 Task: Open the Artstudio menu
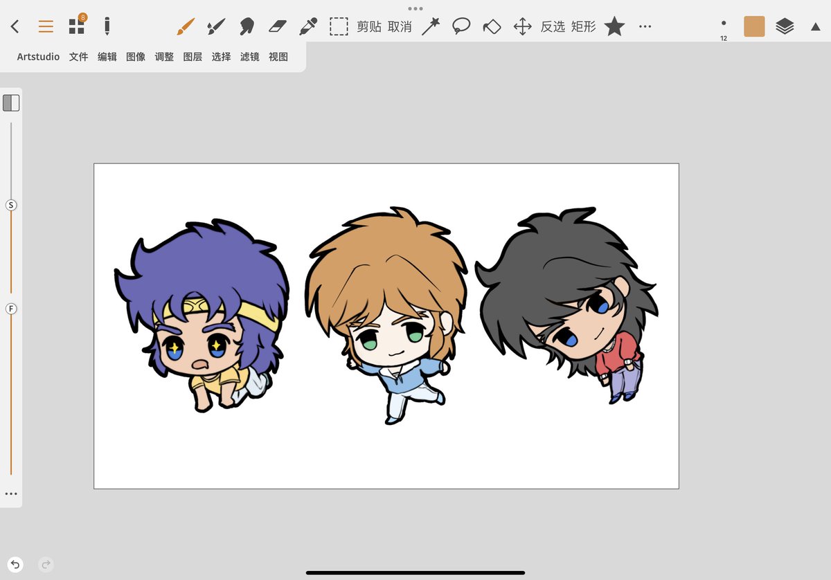38,57
